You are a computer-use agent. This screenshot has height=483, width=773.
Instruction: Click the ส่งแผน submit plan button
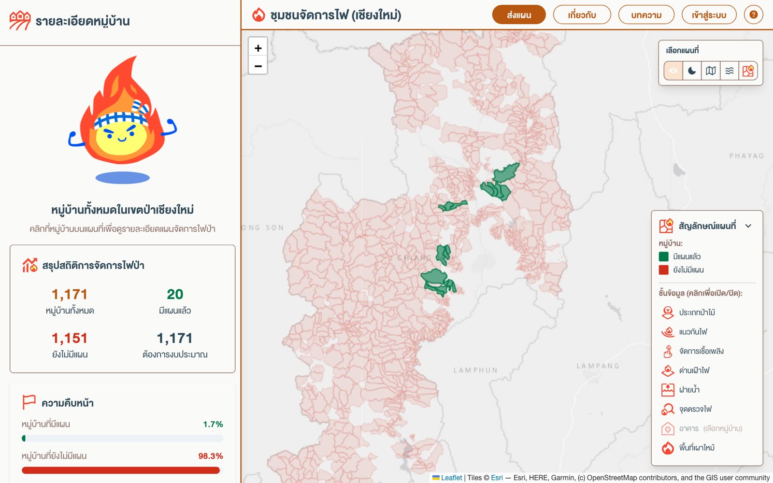519,15
